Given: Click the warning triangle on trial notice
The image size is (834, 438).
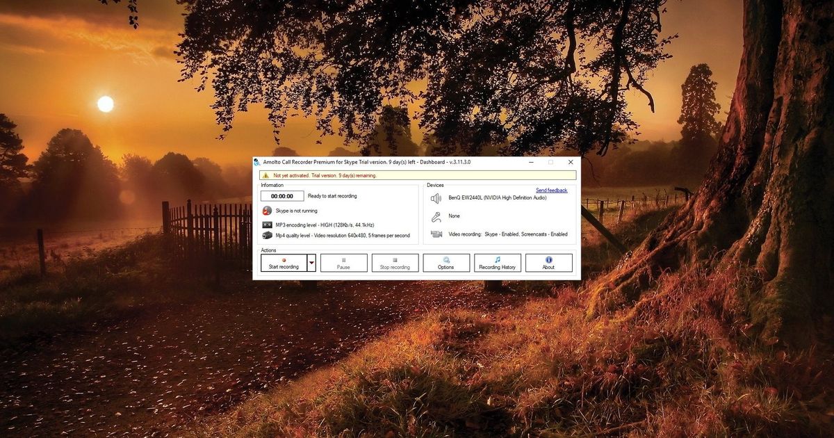Looking at the screenshot, I should tap(266, 176).
